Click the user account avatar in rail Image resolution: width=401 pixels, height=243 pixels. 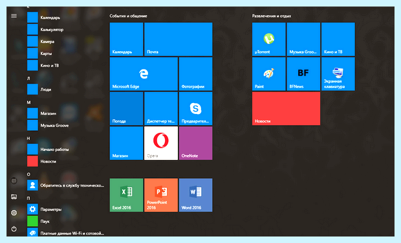[14, 181]
